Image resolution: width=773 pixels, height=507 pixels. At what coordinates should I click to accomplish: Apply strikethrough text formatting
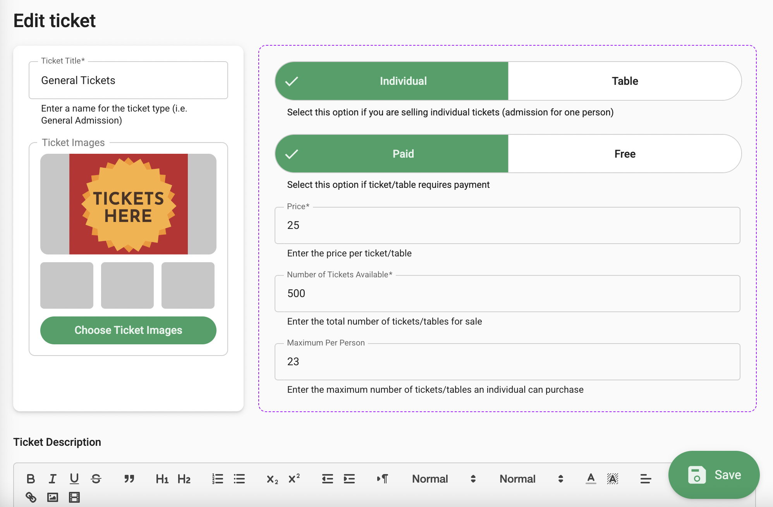coord(96,479)
